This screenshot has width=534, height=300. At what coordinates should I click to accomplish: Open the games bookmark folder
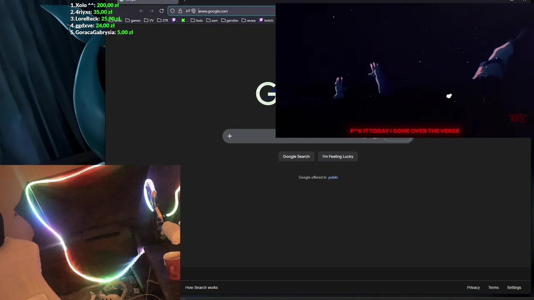point(133,20)
